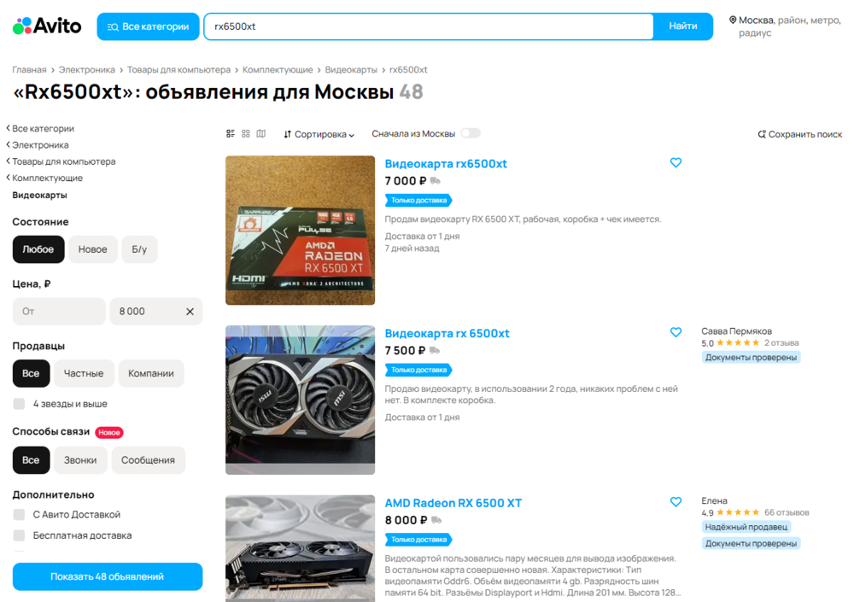Tick 'Бесплатная доставка' checkbox
This screenshot has width=854, height=602.
[x=19, y=535]
